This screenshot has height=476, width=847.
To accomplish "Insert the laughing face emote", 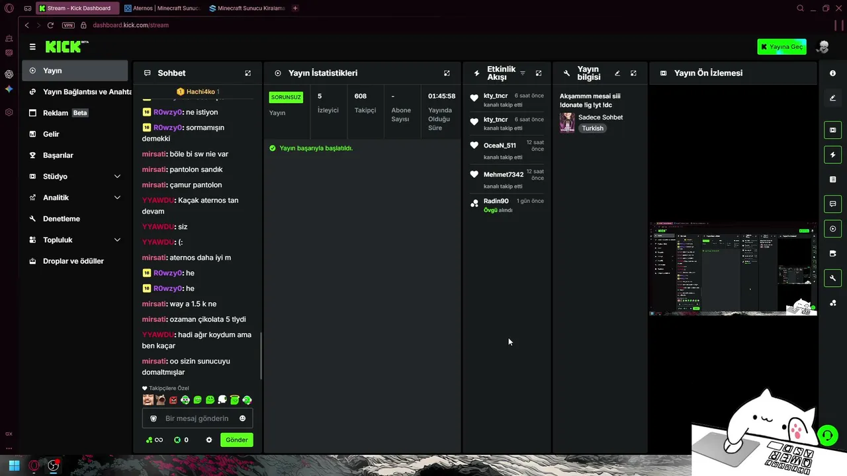I will [x=148, y=400].
